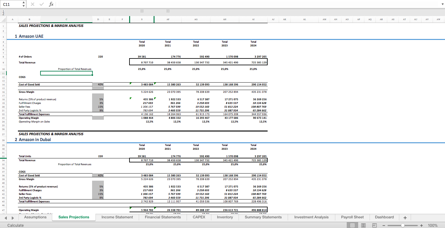Open the Inventory sheet tab

[225, 217]
